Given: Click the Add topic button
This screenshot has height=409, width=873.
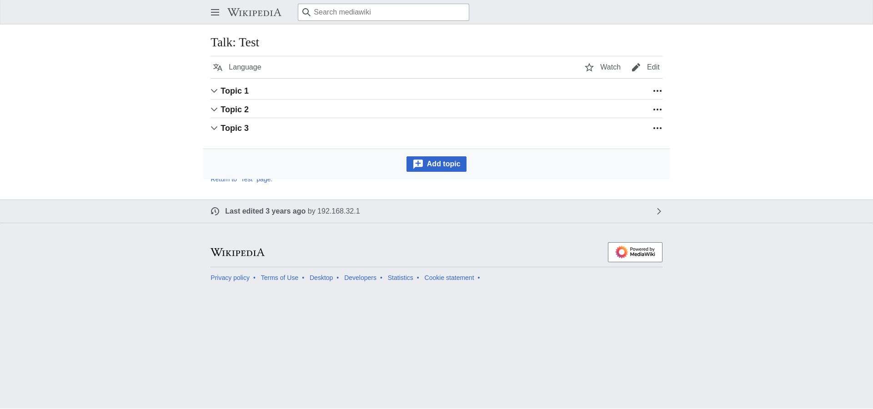Looking at the screenshot, I should 436,164.
